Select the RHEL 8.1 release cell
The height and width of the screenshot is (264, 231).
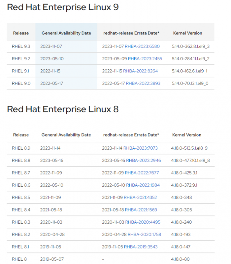coord(20,247)
